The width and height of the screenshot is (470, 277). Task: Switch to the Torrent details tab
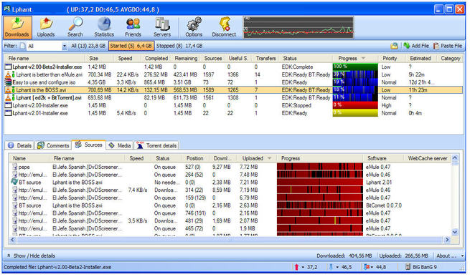156,145
